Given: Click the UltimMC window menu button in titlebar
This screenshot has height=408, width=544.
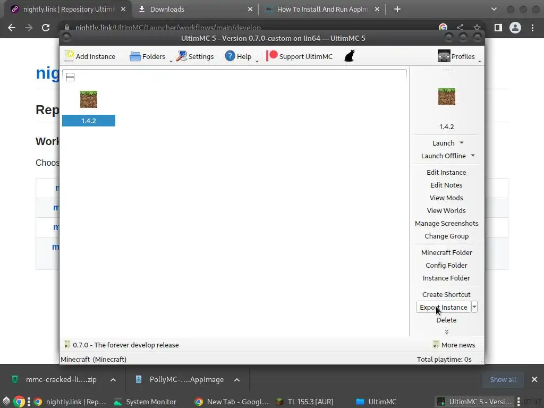Looking at the screenshot, I should (x=66, y=38).
